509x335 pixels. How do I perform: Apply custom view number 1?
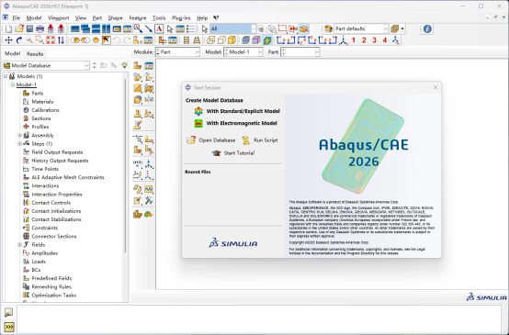354,40
